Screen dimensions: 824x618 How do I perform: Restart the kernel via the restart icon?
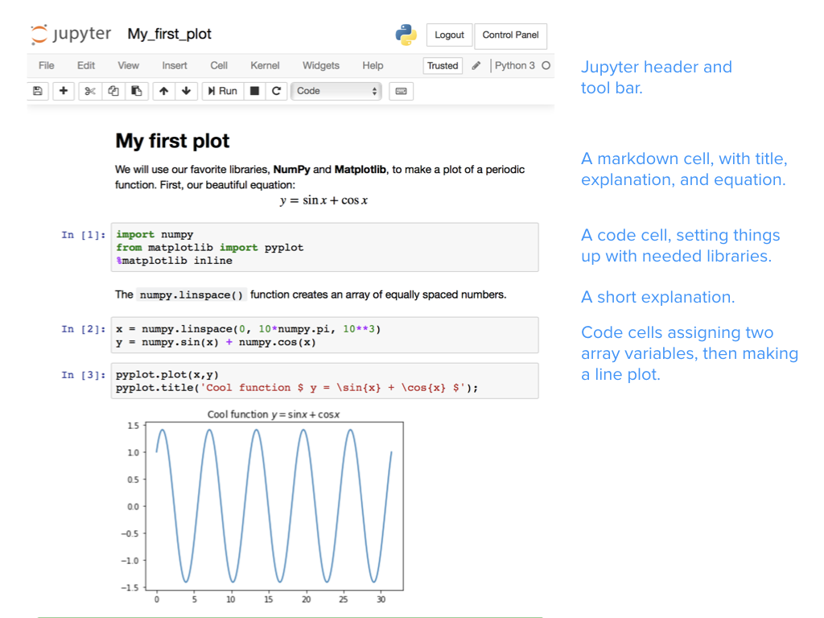click(275, 91)
